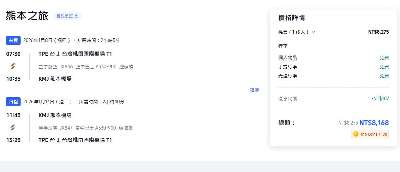Click the Trip Coins +108 badge

pyautogui.click(x=370, y=134)
